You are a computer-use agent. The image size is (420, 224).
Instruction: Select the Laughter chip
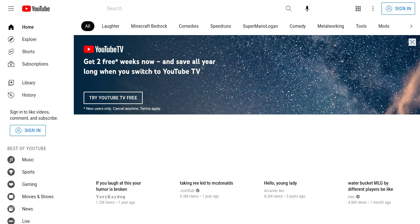point(111,26)
